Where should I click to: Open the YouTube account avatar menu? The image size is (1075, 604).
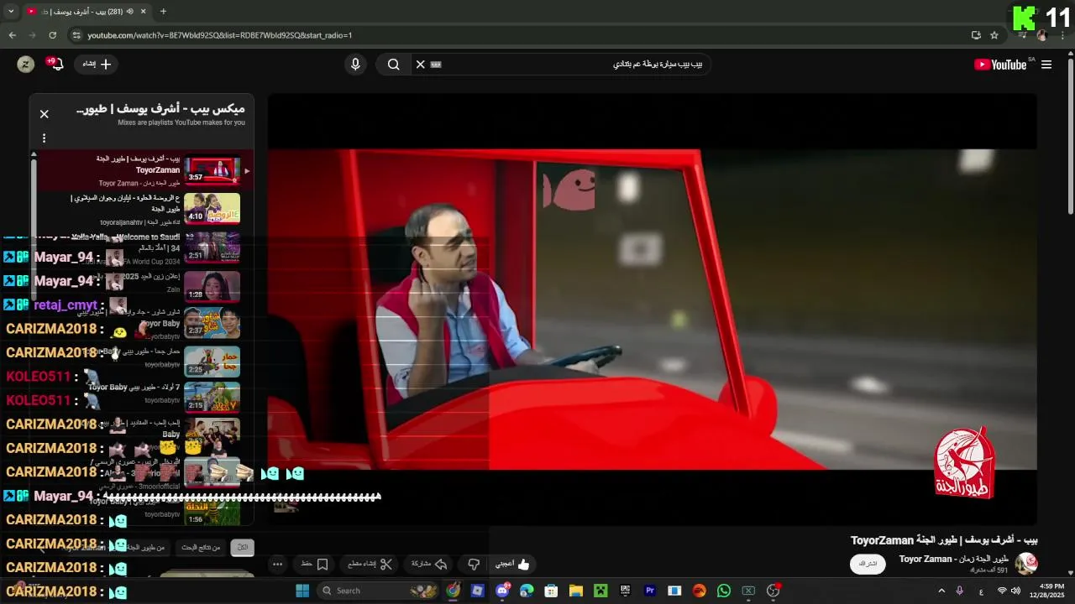[26, 65]
